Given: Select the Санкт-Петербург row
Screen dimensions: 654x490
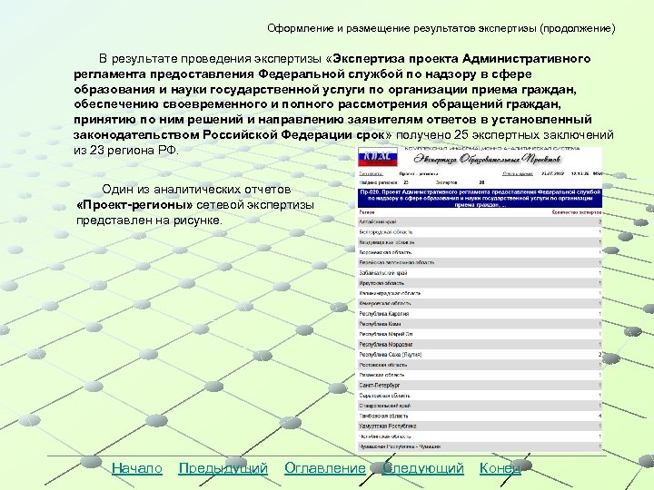Looking at the screenshot, I should [x=481, y=386].
